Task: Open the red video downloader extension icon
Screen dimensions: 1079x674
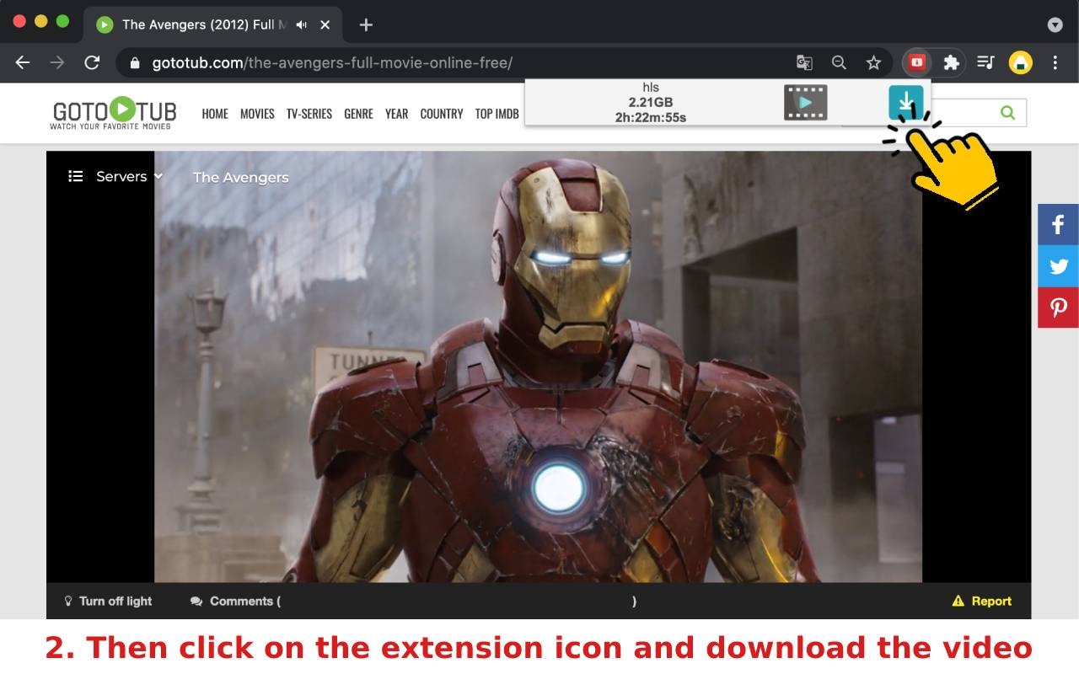Action: 917,62
